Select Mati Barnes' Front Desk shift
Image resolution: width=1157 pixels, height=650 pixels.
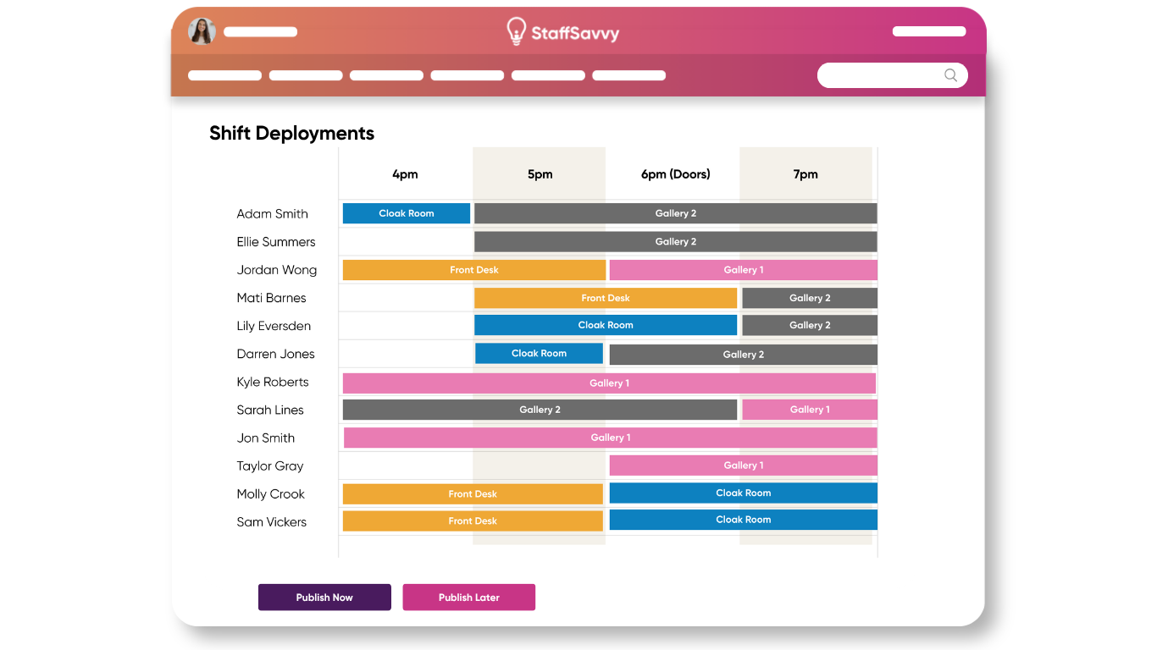tap(606, 298)
